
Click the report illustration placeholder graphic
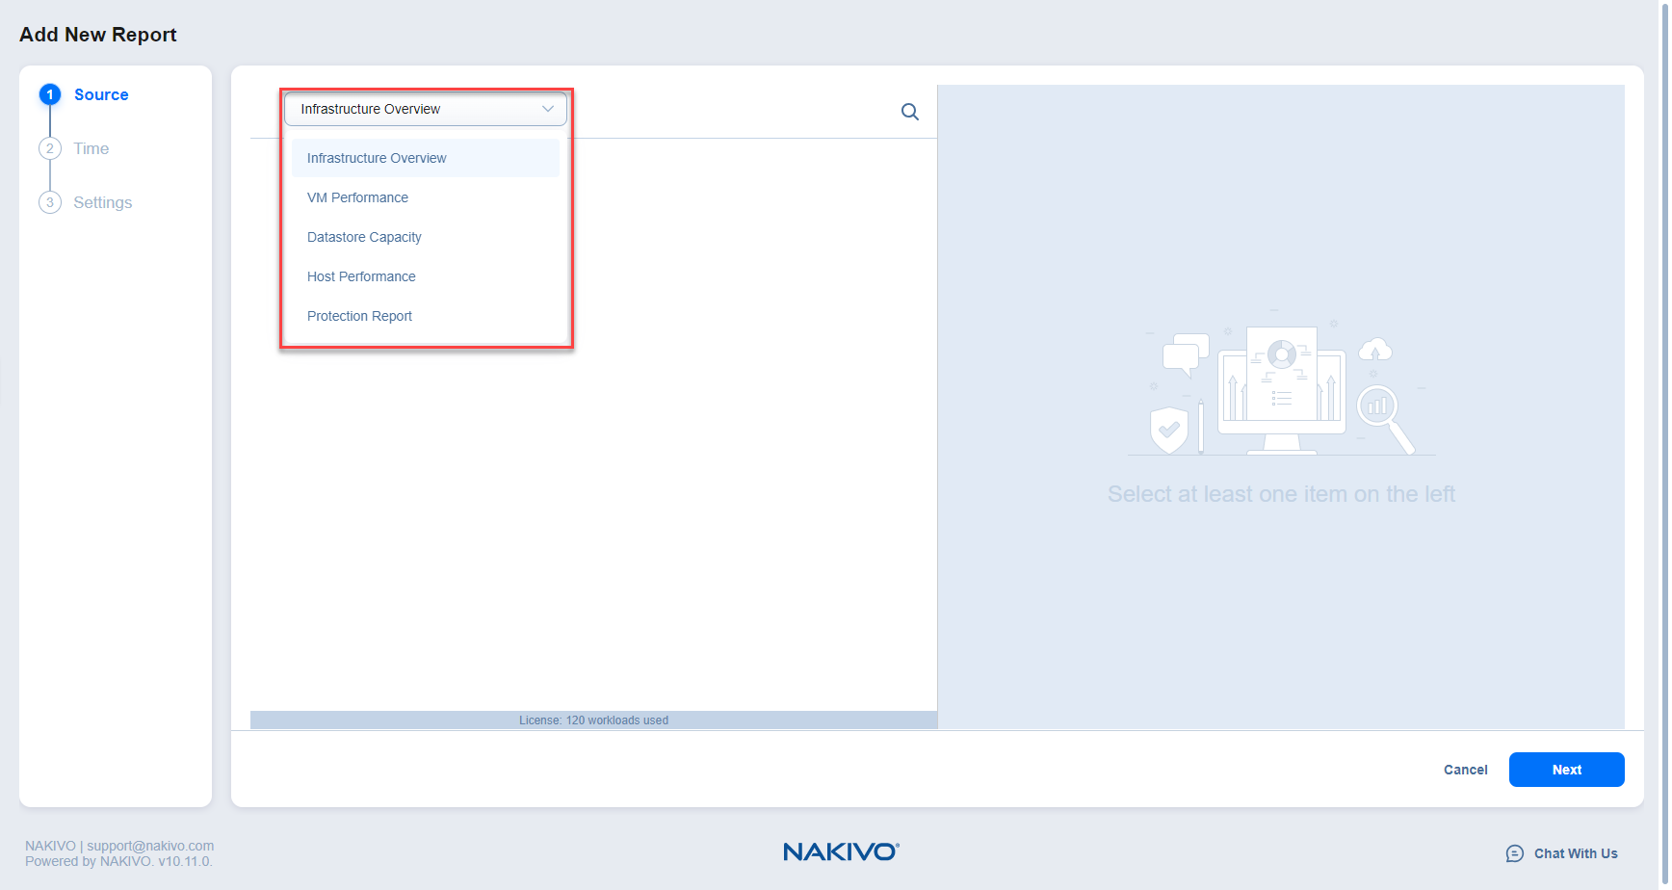pos(1281,387)
